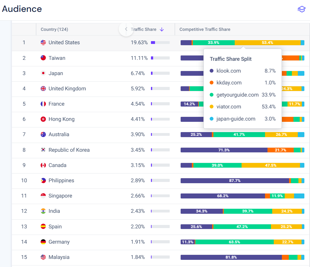
Task: Click the 71.3% purple segment for Korea
Action: click(224, 150)
